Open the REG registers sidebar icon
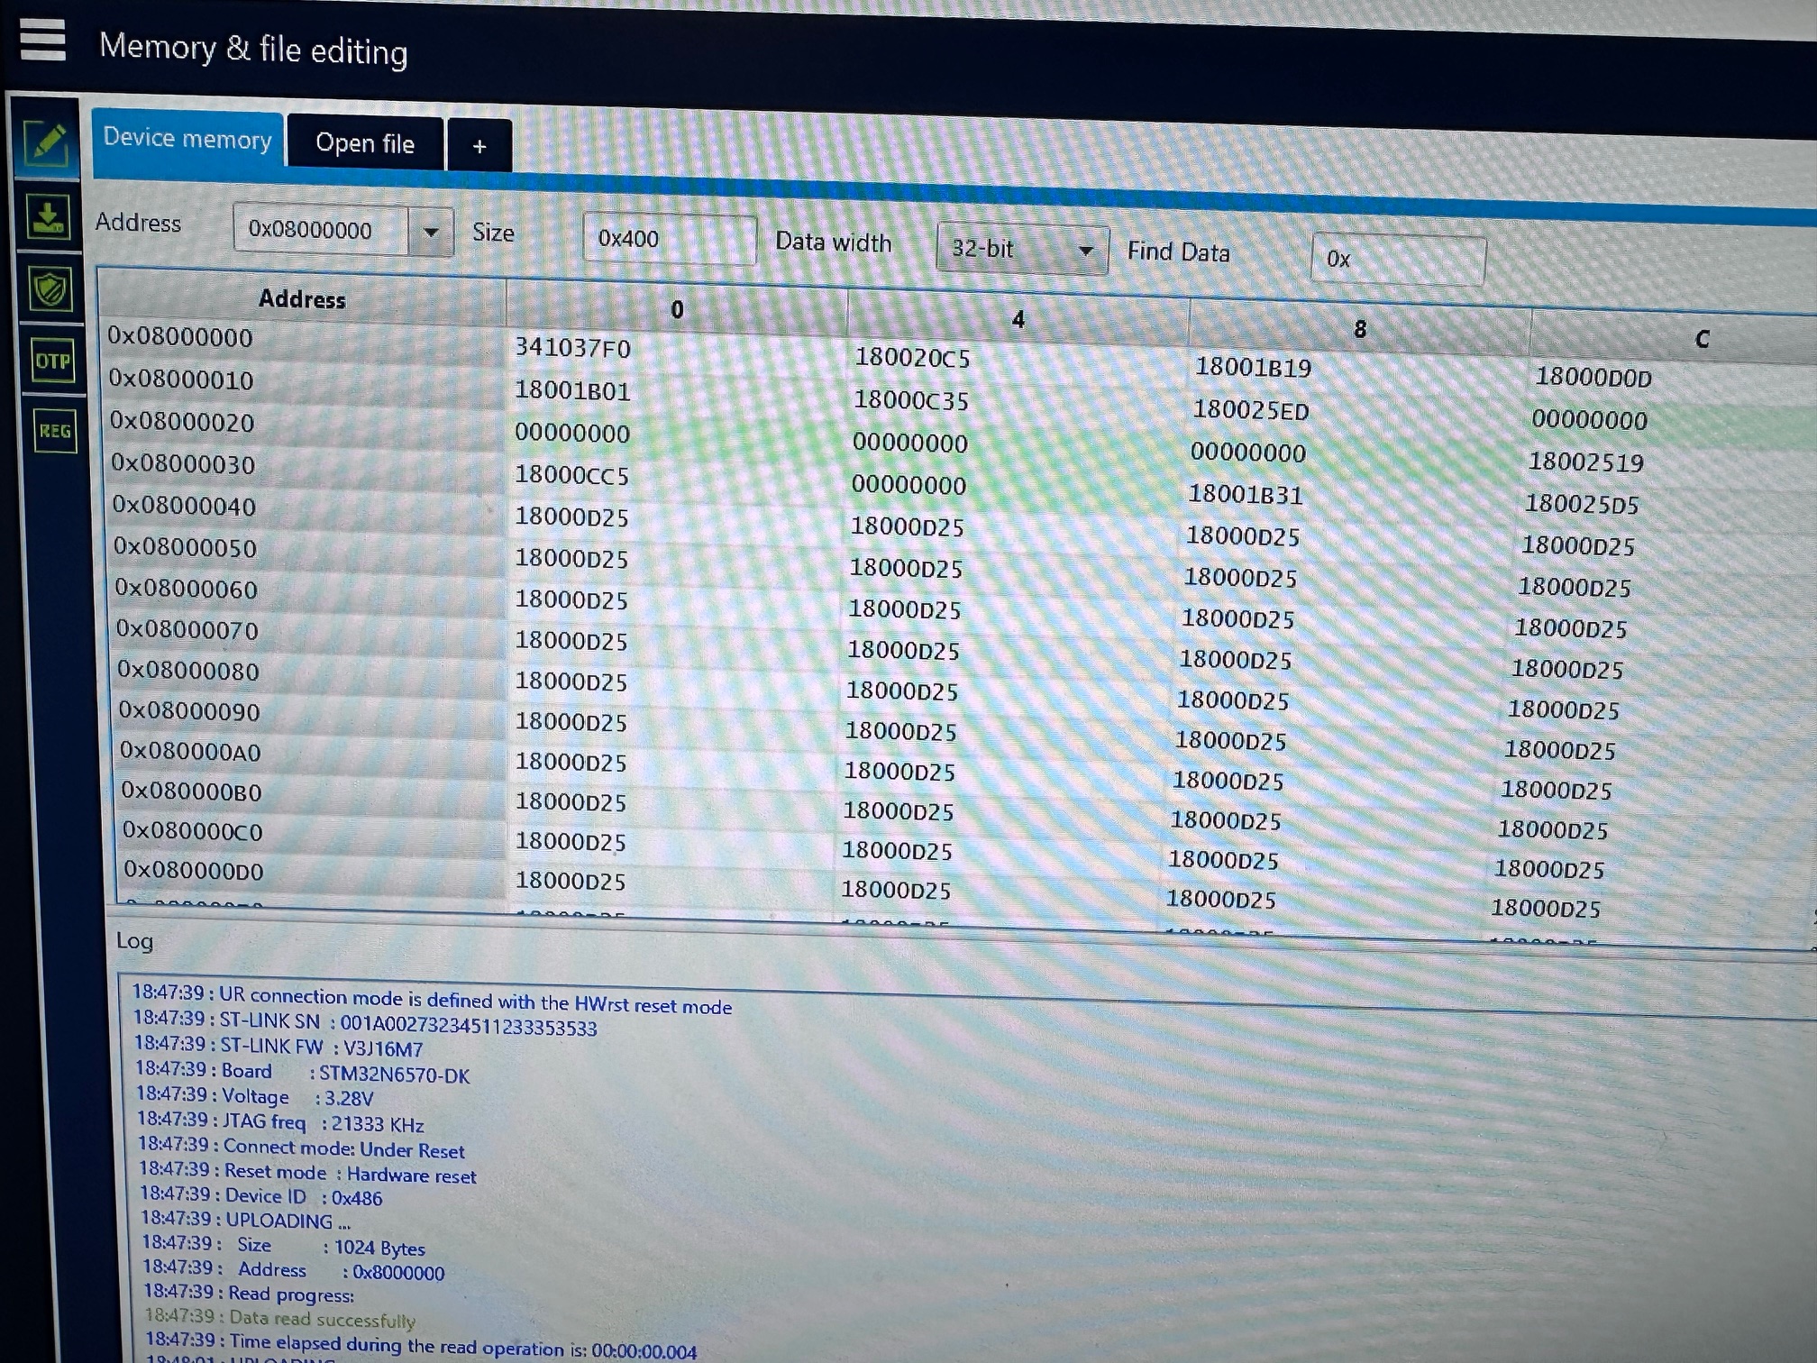Image resolution: width=1817 pixels, height=1363 pixels. pyautogui.click(x=55, y=431)
